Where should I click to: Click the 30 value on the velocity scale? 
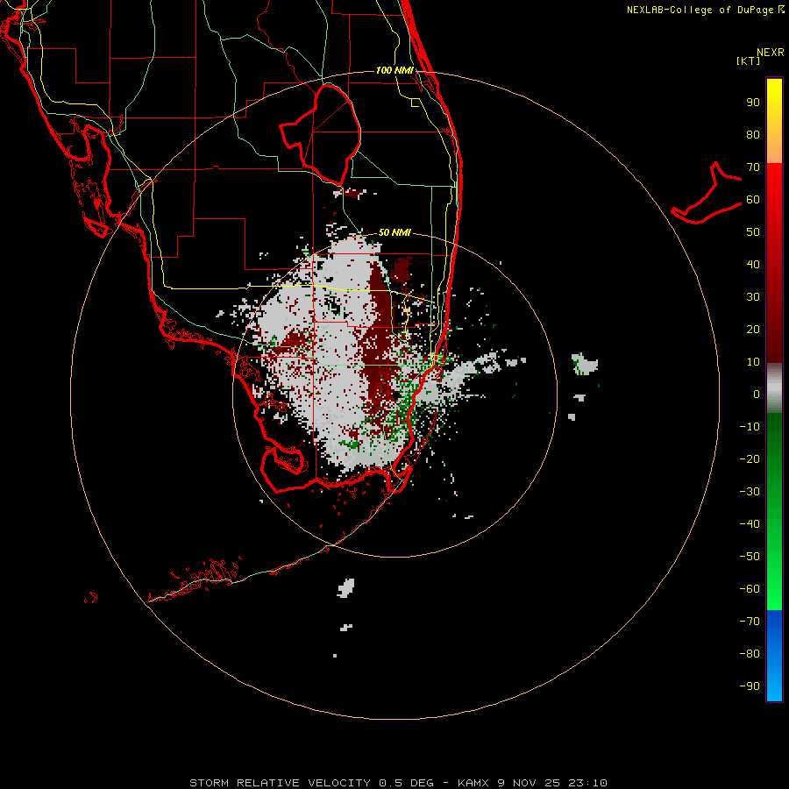pyautogui.click(x=753, y=297)
